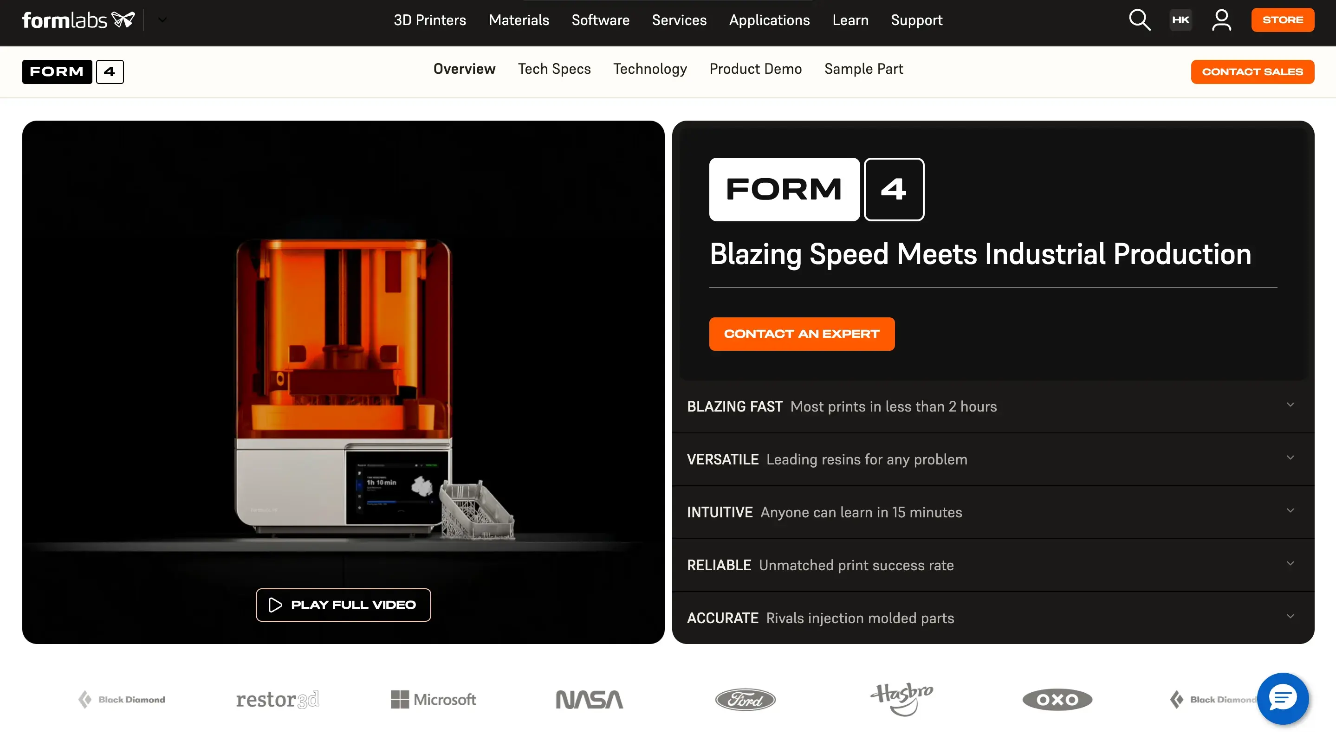Viewport: 1336px width, 747px height.
Task: Click the HK region selector
Action: (1180, 19)
